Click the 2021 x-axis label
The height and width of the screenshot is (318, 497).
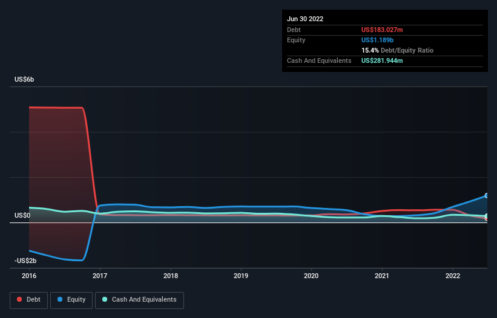382,276
